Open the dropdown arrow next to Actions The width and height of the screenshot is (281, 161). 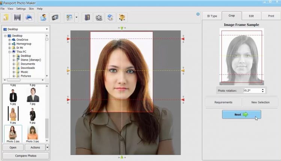(x=47, y=148)
